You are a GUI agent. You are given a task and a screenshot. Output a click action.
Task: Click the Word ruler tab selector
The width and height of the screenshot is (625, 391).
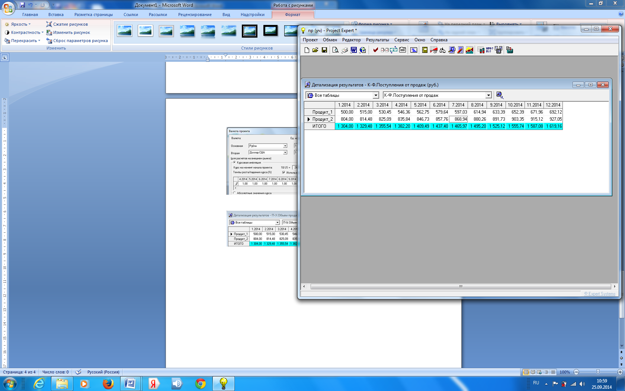pos(4,57)
